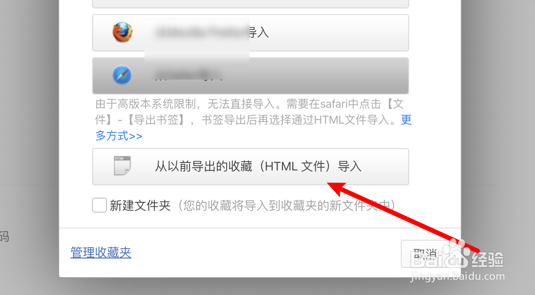Open the 管理收藏夹 link

100,252
